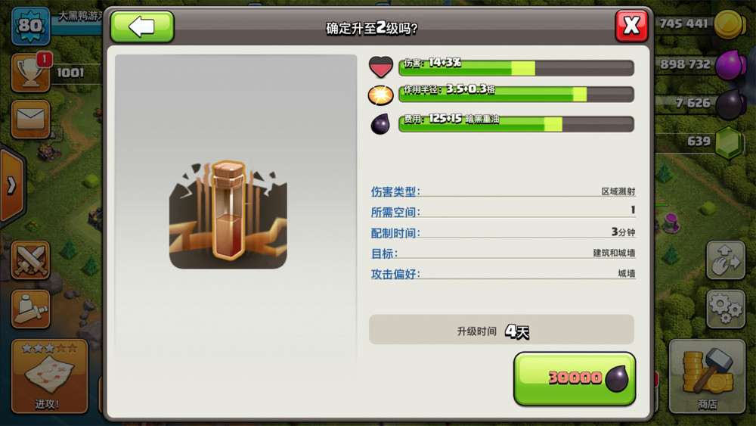Confirm upgrade for 30000 dark elixir

tap(575, 379)
